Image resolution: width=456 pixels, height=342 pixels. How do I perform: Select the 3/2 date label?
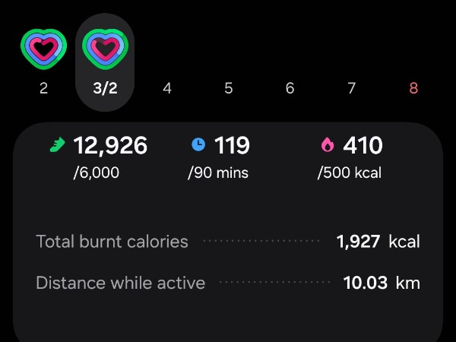(105, 88)
